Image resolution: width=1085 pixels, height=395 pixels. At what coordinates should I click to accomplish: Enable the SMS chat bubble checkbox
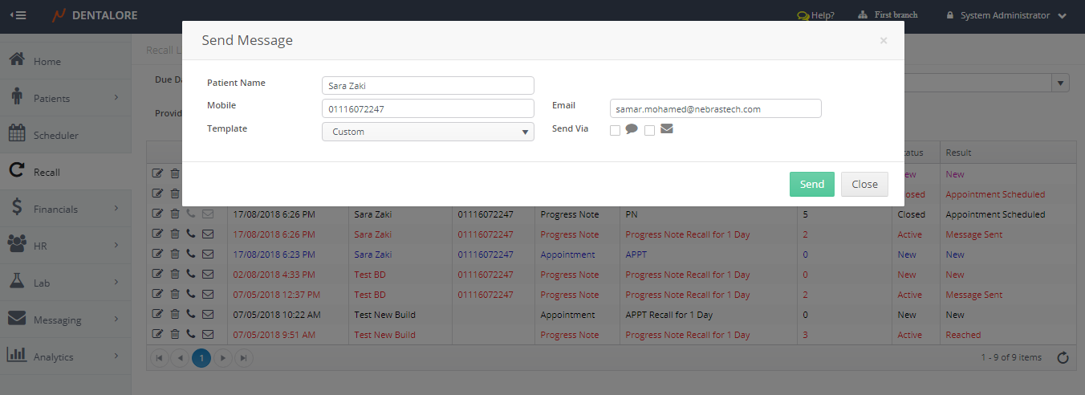pyautogui.click(x=615, y=130)
